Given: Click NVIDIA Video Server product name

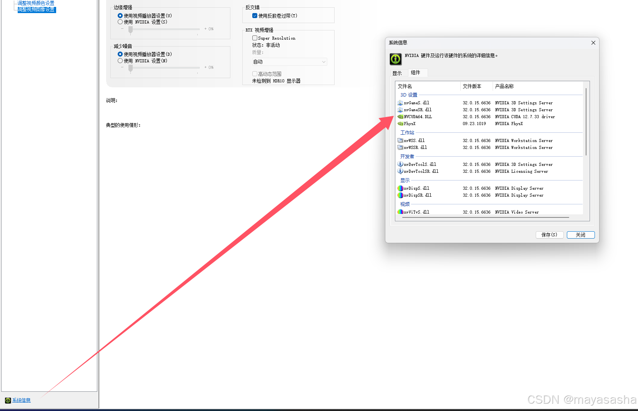Looking at the screenshot, I should click(517, 212).
